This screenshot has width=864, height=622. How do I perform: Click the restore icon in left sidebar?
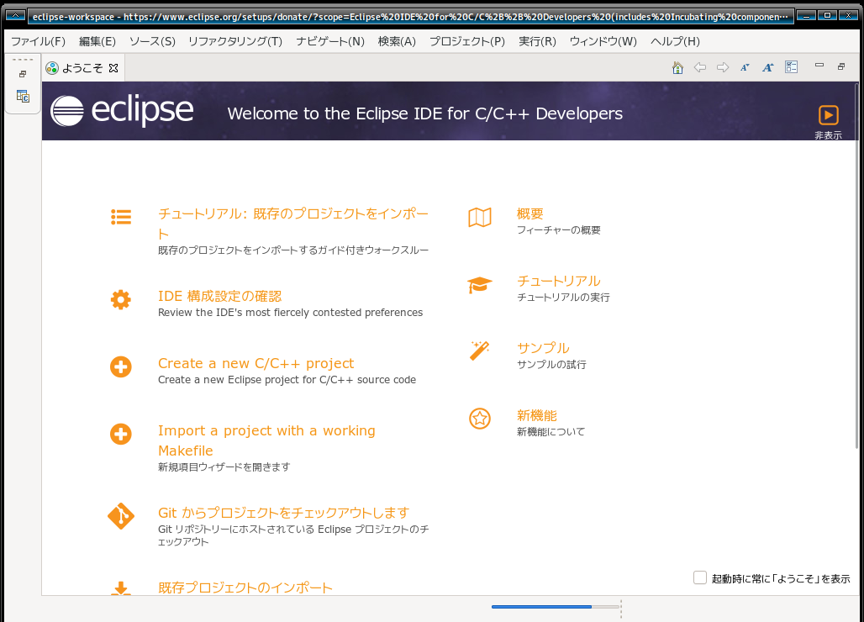tap(23, 74)
